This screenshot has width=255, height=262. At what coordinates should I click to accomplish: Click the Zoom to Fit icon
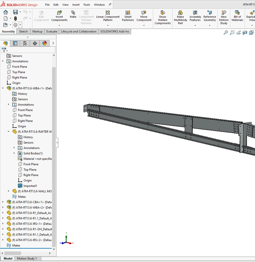[x=226, y=32]
